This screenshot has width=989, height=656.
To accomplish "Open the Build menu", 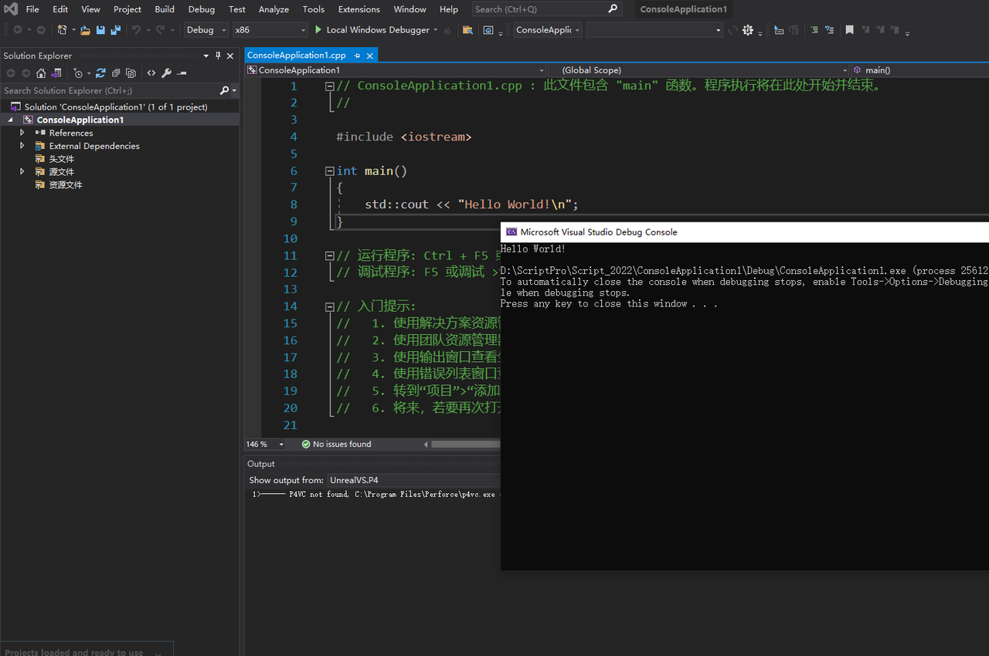I will [165, 9].
